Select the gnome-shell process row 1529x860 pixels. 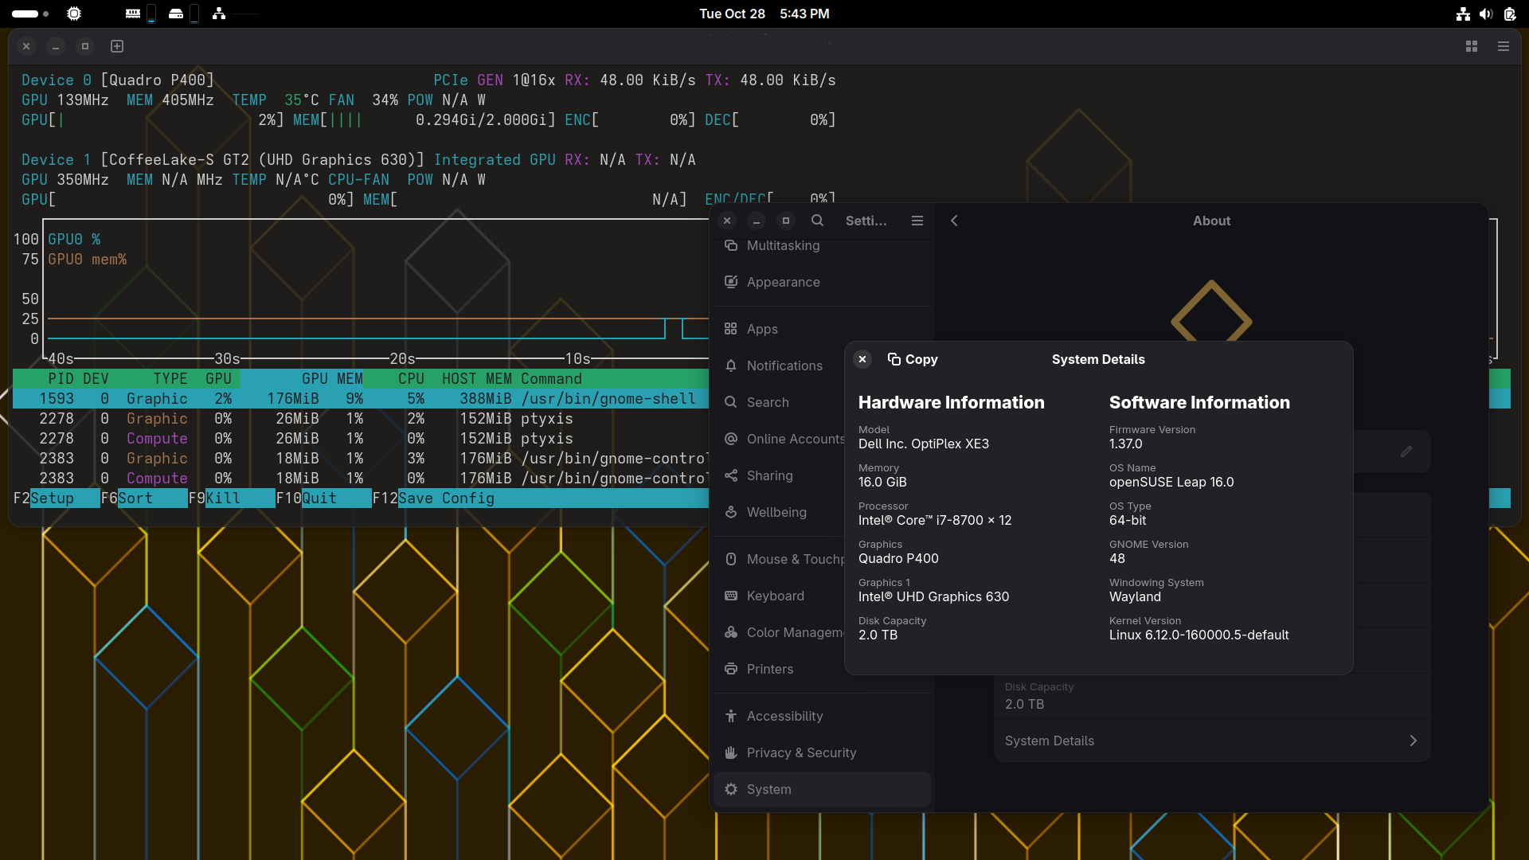(358, 398)
